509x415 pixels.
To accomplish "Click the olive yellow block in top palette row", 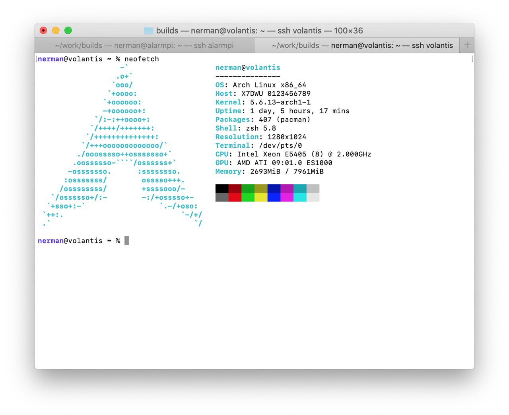I will coord(261,189).
